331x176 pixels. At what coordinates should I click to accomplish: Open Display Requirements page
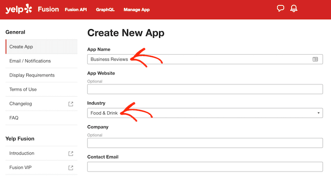coord(41,75)
